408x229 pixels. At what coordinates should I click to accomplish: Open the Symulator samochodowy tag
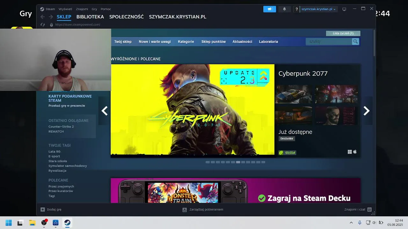(x=68, y=166)
